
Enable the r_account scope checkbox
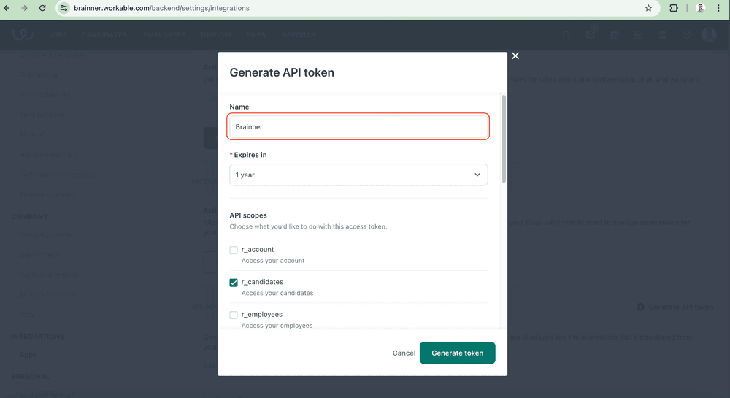click(234, 250)
